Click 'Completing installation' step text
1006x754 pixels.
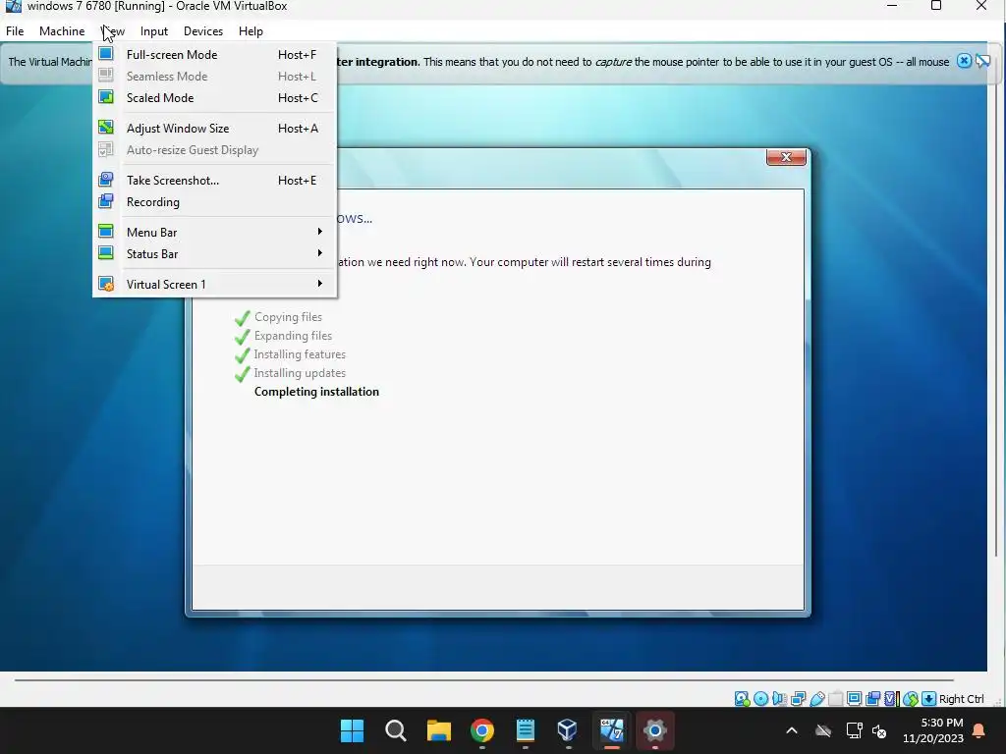(x=316, y=392)
